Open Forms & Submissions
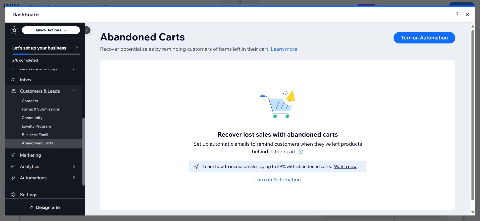Viewport: 480px width, 221px height. click(x=41, y=109)
